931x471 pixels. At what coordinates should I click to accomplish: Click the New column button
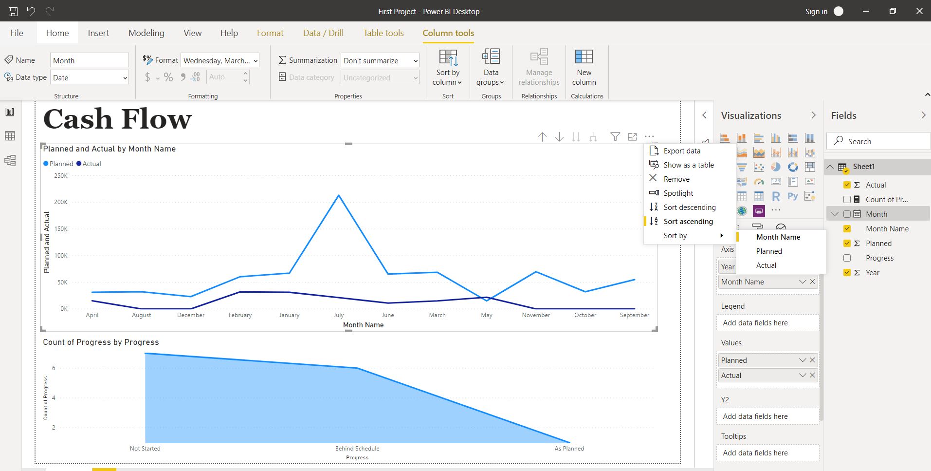click(x=584, y=68)
